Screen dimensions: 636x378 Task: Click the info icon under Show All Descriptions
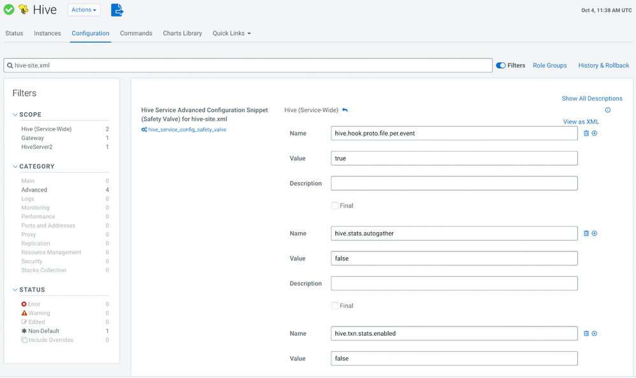pyautogui.click(x=607, y=110)
